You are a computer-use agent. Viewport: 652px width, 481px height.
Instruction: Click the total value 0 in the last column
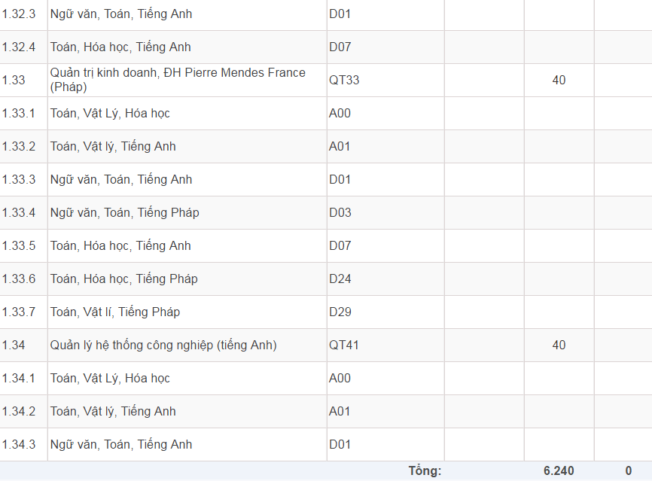click(629, 471)
